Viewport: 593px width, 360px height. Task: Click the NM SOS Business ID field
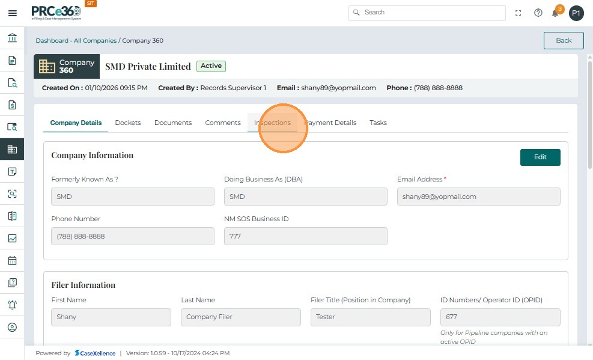305,236
